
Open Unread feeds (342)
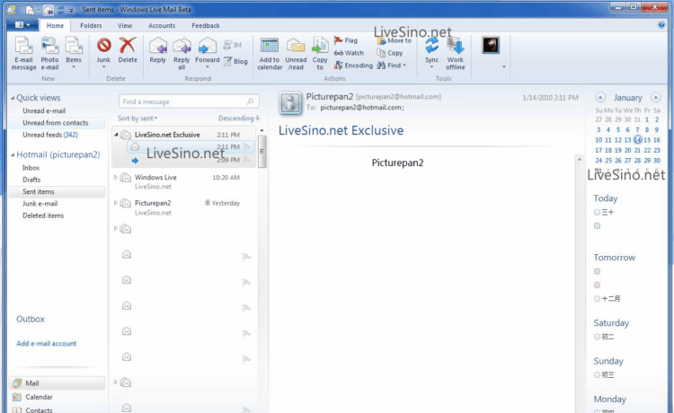[50, 135]
